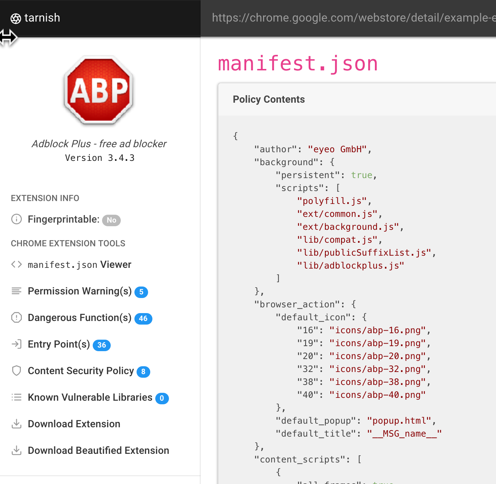The image size is (496, 484).
Task: Open the manifest.json Viewer
Action: pos(79,265)
